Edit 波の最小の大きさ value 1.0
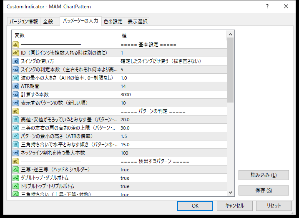Screen dimensions: 299x218 click(x=173, y=78)
